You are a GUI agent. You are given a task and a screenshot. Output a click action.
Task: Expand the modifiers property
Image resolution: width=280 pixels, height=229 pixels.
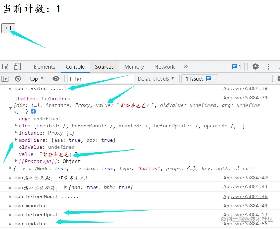(x=16, y=140)
